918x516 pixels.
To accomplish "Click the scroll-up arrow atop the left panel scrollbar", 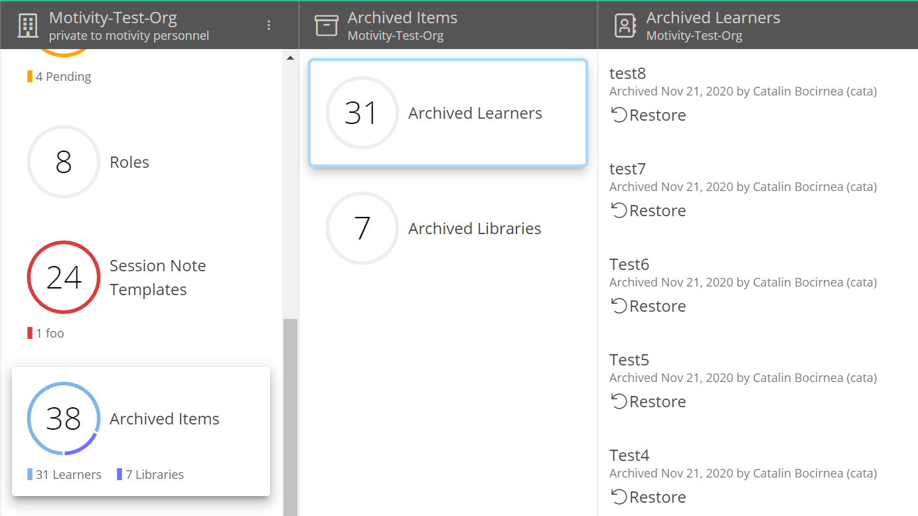I will click(x=290, y=58).
